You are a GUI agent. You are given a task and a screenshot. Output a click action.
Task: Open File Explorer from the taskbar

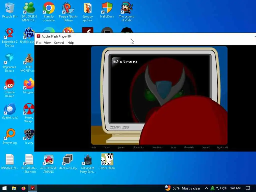pyautogui.click(x=14, y=188)
